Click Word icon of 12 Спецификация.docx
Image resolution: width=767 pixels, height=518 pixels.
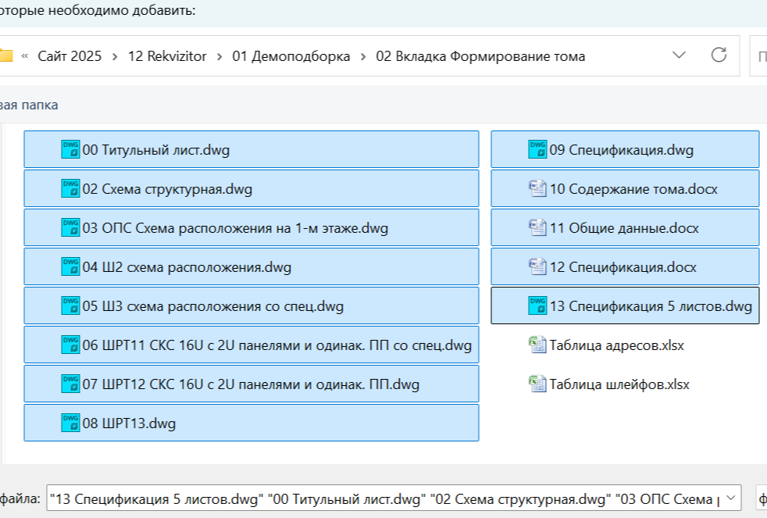pyautogui.click(x=537, y=266)
